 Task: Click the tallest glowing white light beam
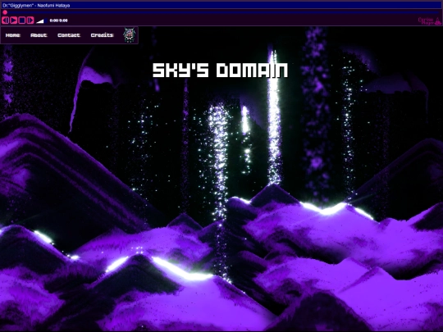point(274,119)
